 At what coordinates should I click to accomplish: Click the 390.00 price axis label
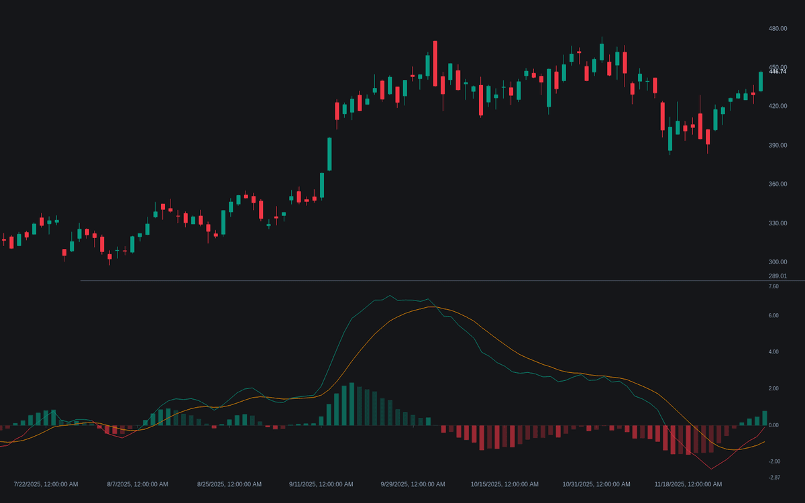(x=777, y=145)
